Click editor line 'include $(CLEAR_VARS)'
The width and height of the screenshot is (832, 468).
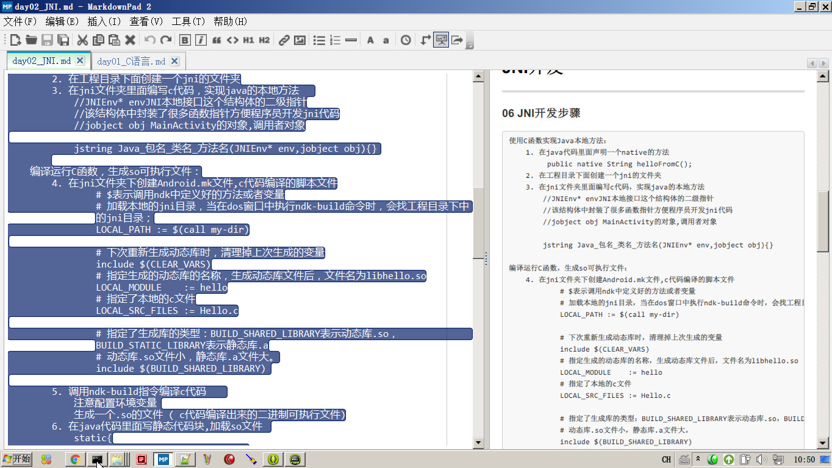click(153, 264)
